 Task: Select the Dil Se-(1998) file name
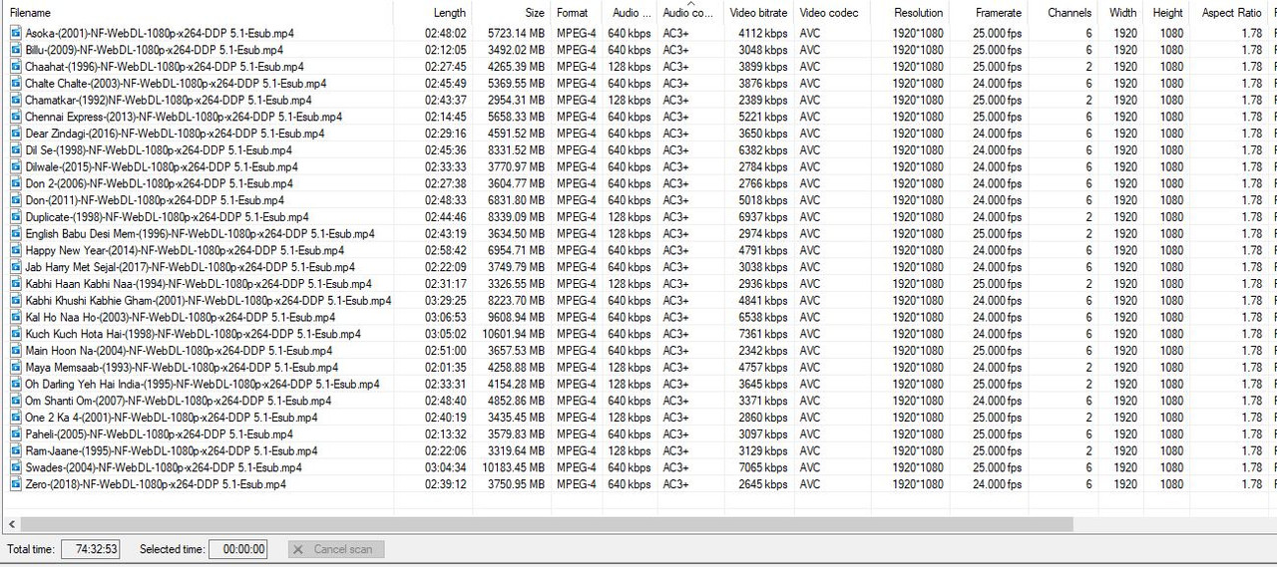pos(159,150)
